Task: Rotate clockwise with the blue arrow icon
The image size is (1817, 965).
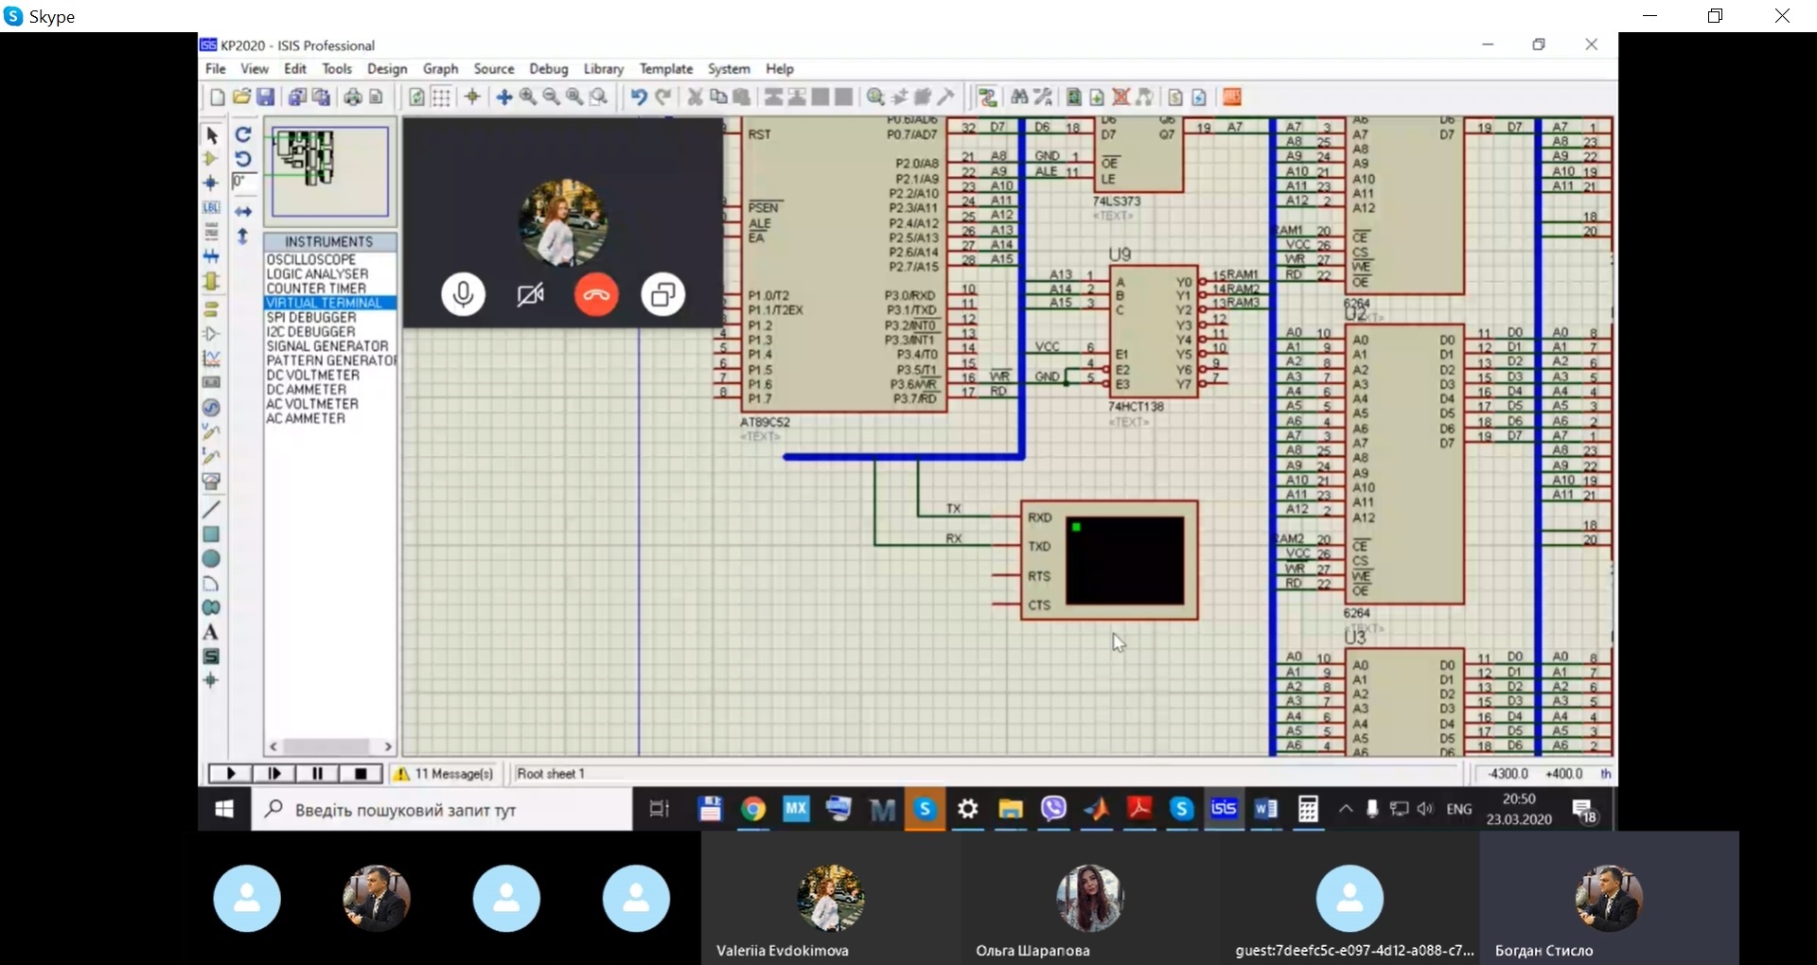Action: click(243, 134)
